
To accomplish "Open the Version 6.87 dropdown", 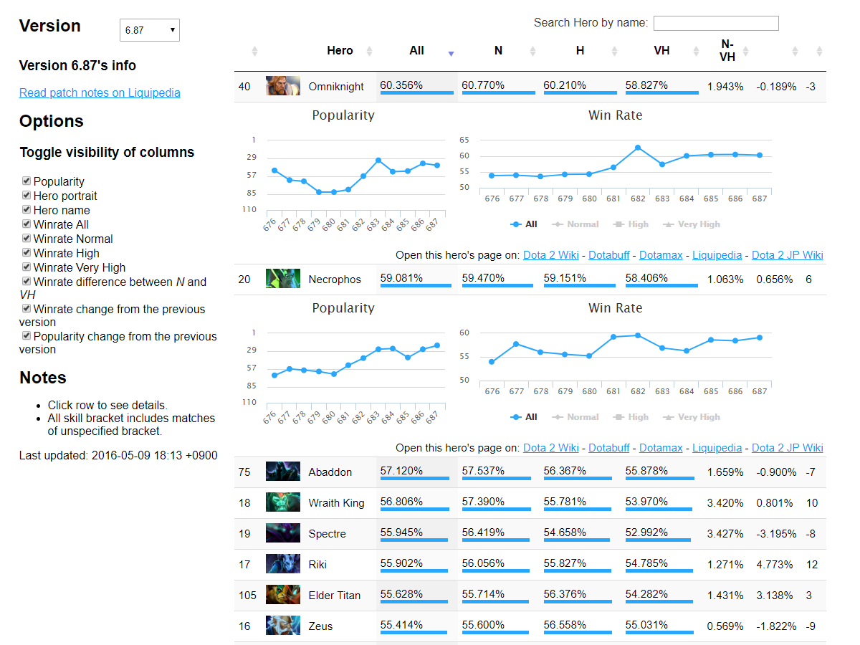I will (x=149, y=30).
